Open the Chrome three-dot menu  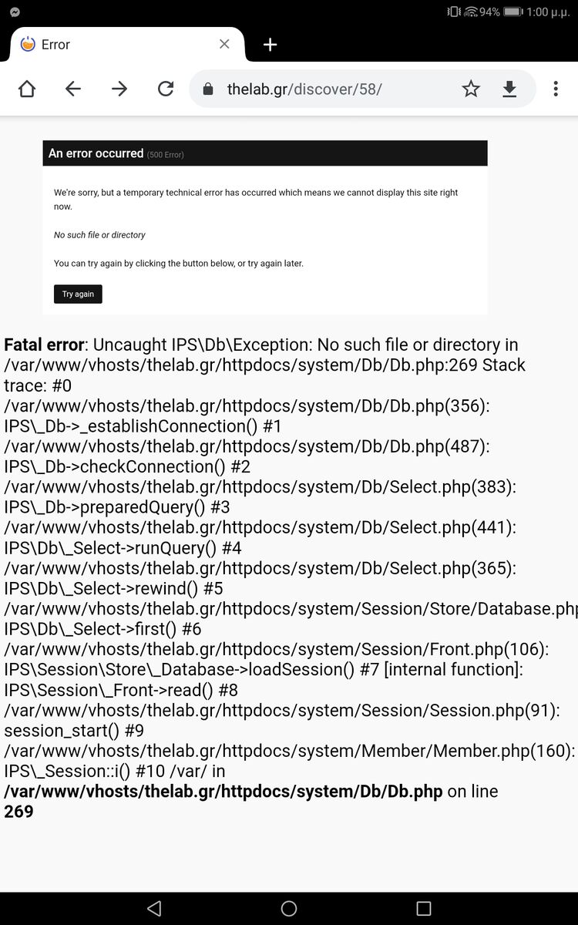(556, 89)
